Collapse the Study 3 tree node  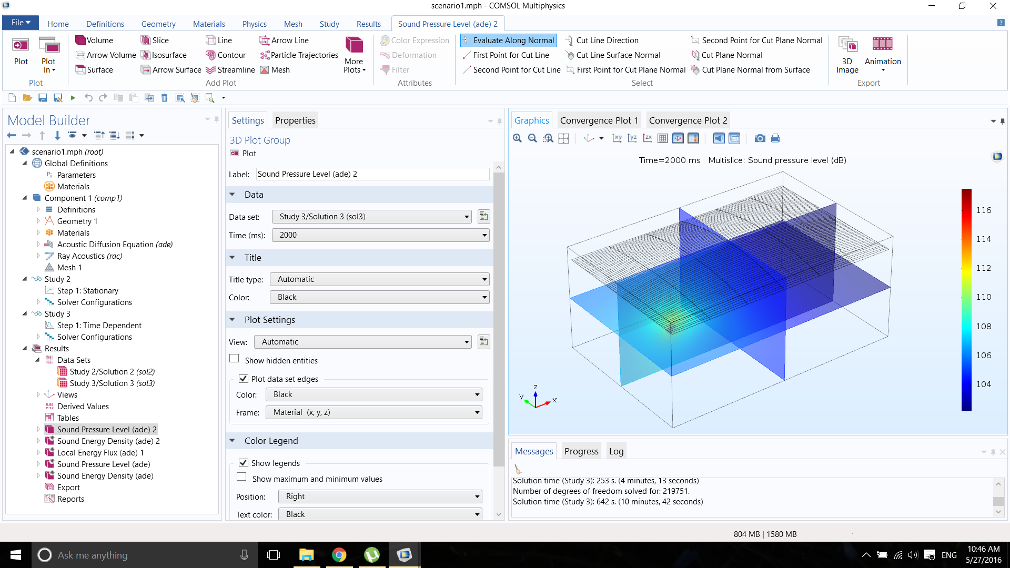tap(25, 314)
